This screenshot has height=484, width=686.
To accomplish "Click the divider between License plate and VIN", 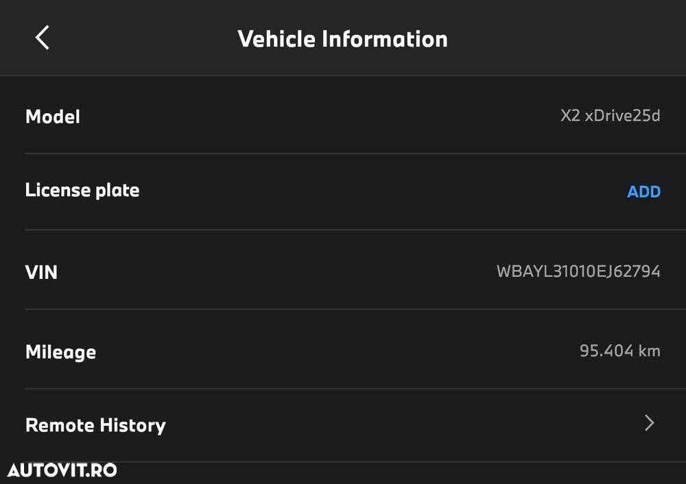I will pos(343,230).
